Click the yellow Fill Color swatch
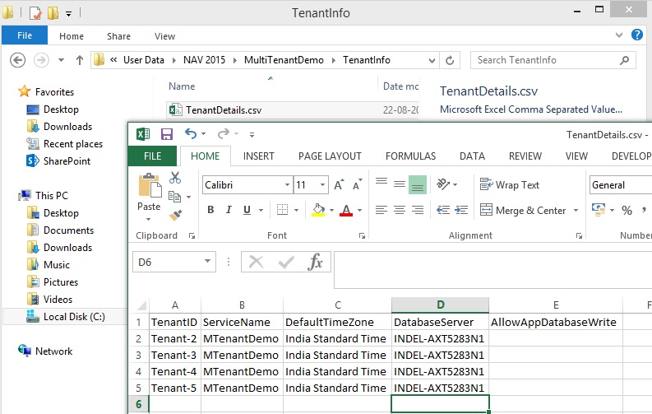 coord(319,211)
